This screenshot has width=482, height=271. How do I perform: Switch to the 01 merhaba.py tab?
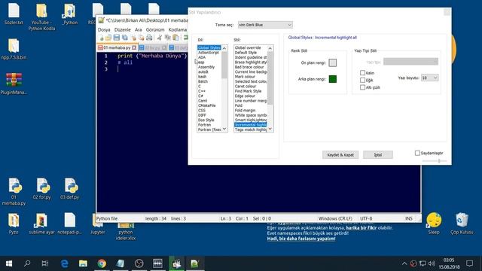pos(117,47)
